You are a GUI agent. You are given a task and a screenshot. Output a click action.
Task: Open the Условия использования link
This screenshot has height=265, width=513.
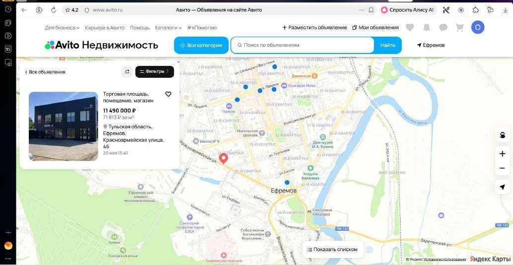[444, 260]
